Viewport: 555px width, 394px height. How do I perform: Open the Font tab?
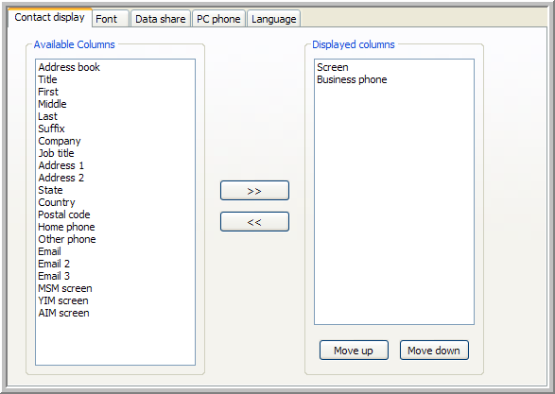[111, 19]
